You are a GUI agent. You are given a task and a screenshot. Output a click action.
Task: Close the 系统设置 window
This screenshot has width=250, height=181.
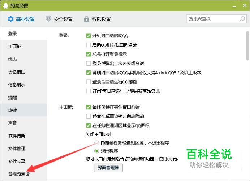point(245,6)
